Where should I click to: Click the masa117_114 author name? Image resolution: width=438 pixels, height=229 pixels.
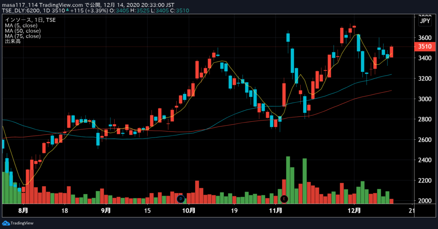pos(20,5)
